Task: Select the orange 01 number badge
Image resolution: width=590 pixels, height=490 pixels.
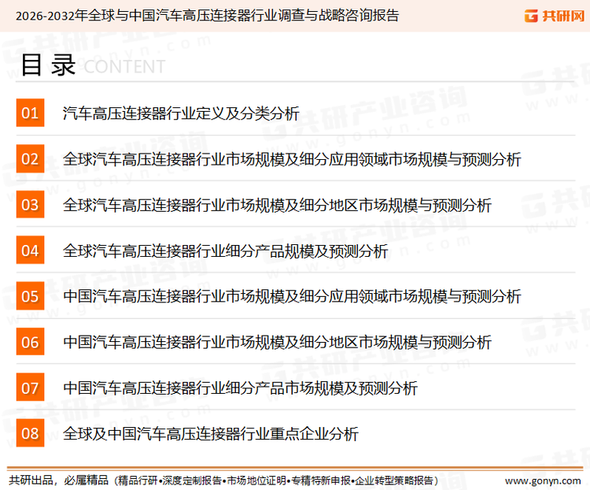Action: pyautogui.click(x=30, y=113)
